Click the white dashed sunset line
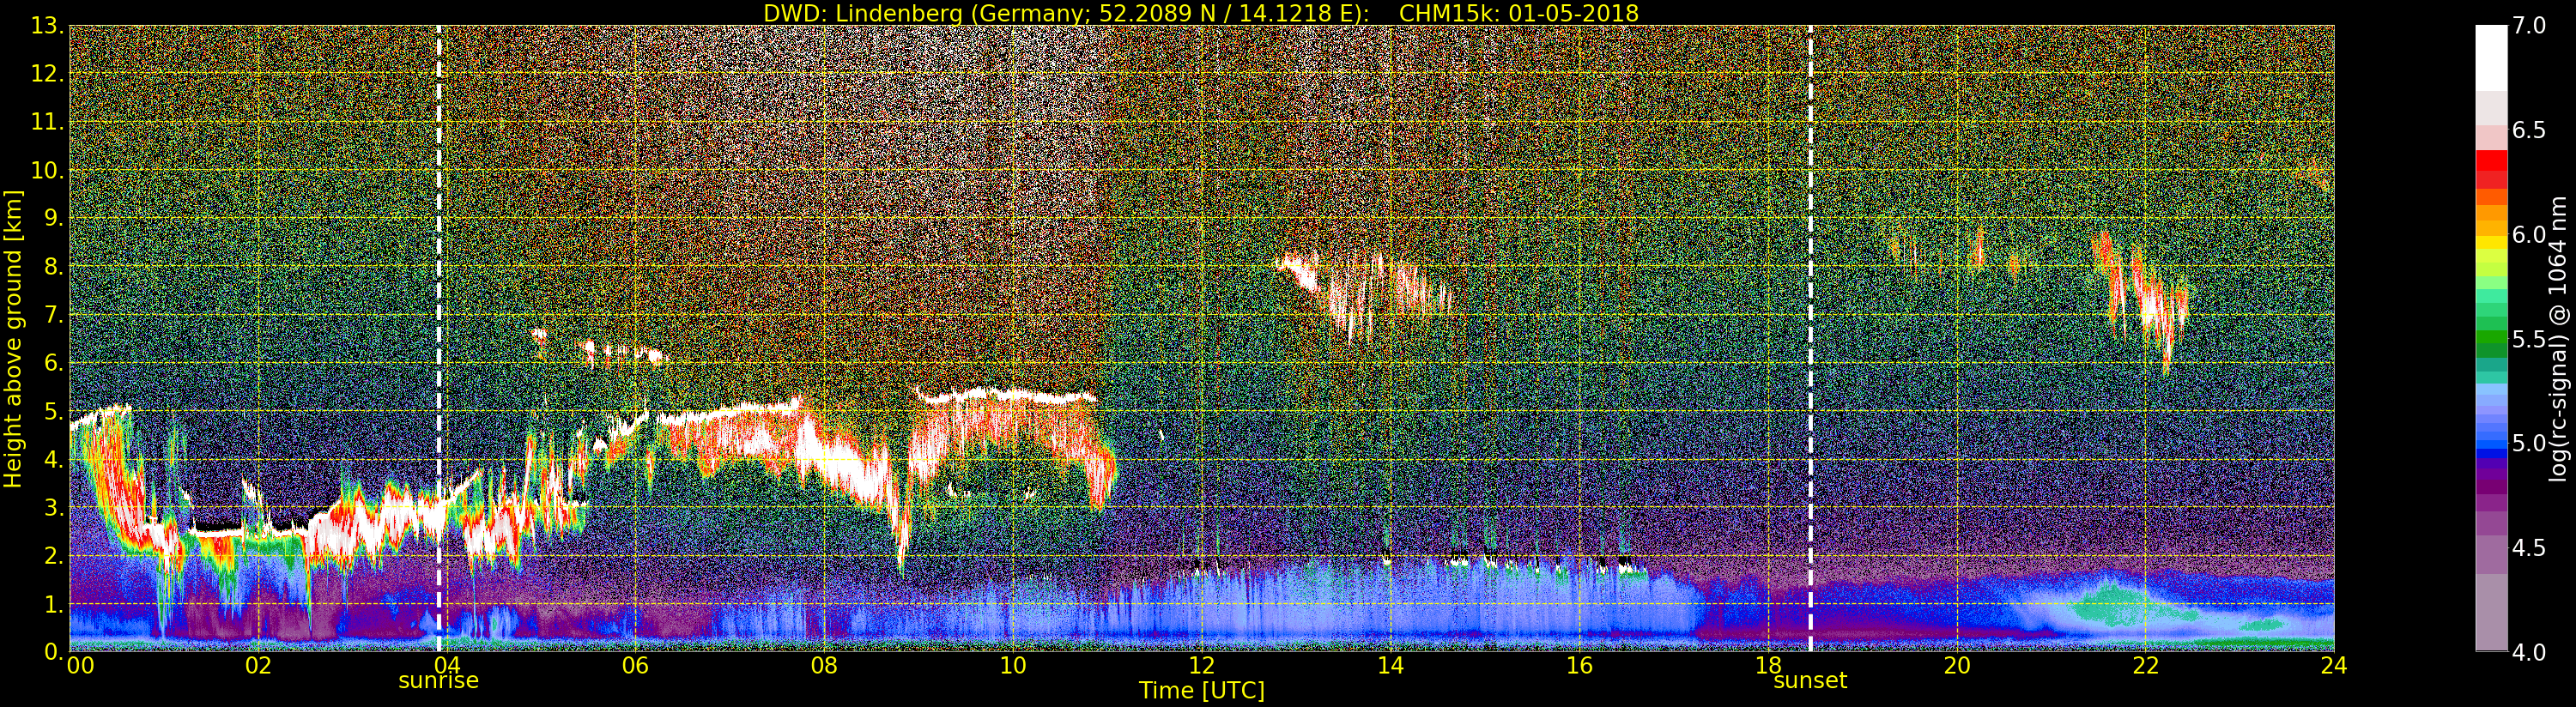Viewport: 2576px width, 707px height. [x=1810, y=338]
